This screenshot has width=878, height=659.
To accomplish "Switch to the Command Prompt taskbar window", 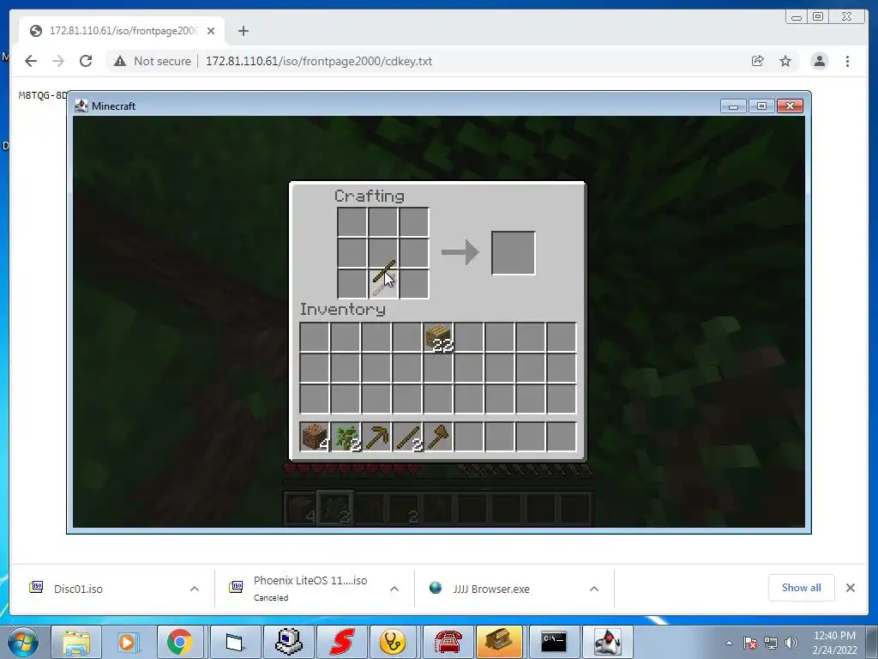I will coord(553,642).
